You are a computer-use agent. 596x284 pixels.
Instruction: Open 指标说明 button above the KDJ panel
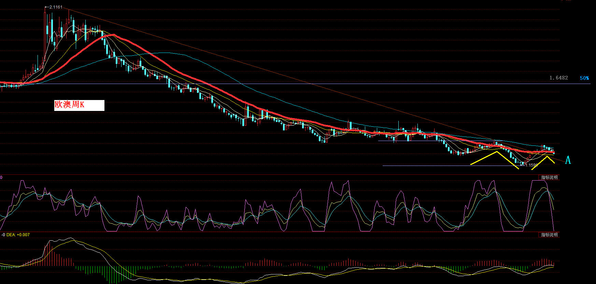pyautogui.click(x=549, y=177)
